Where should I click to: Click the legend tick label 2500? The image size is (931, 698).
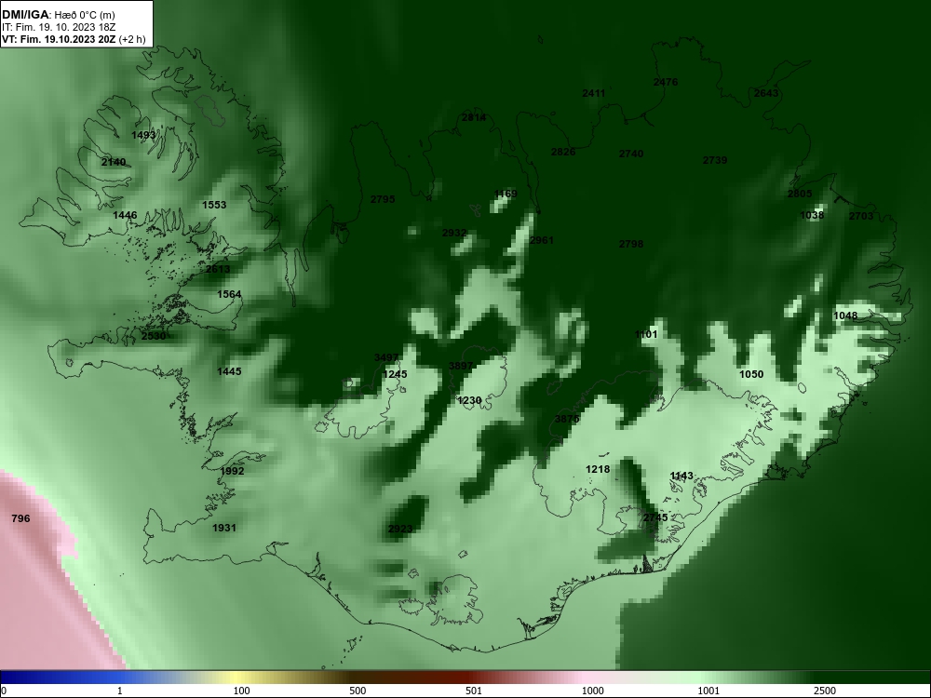(825, 691)
